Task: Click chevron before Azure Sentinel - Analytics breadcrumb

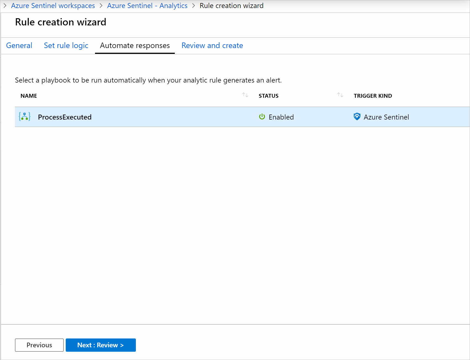Action: [101, 6]
